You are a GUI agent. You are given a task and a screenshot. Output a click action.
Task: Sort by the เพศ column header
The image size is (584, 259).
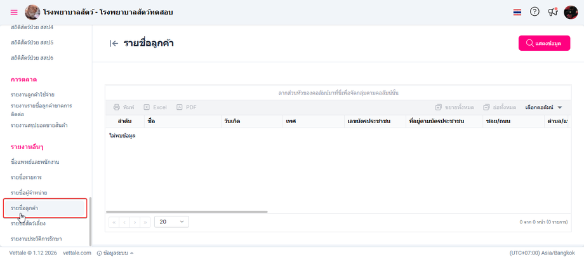313,121
